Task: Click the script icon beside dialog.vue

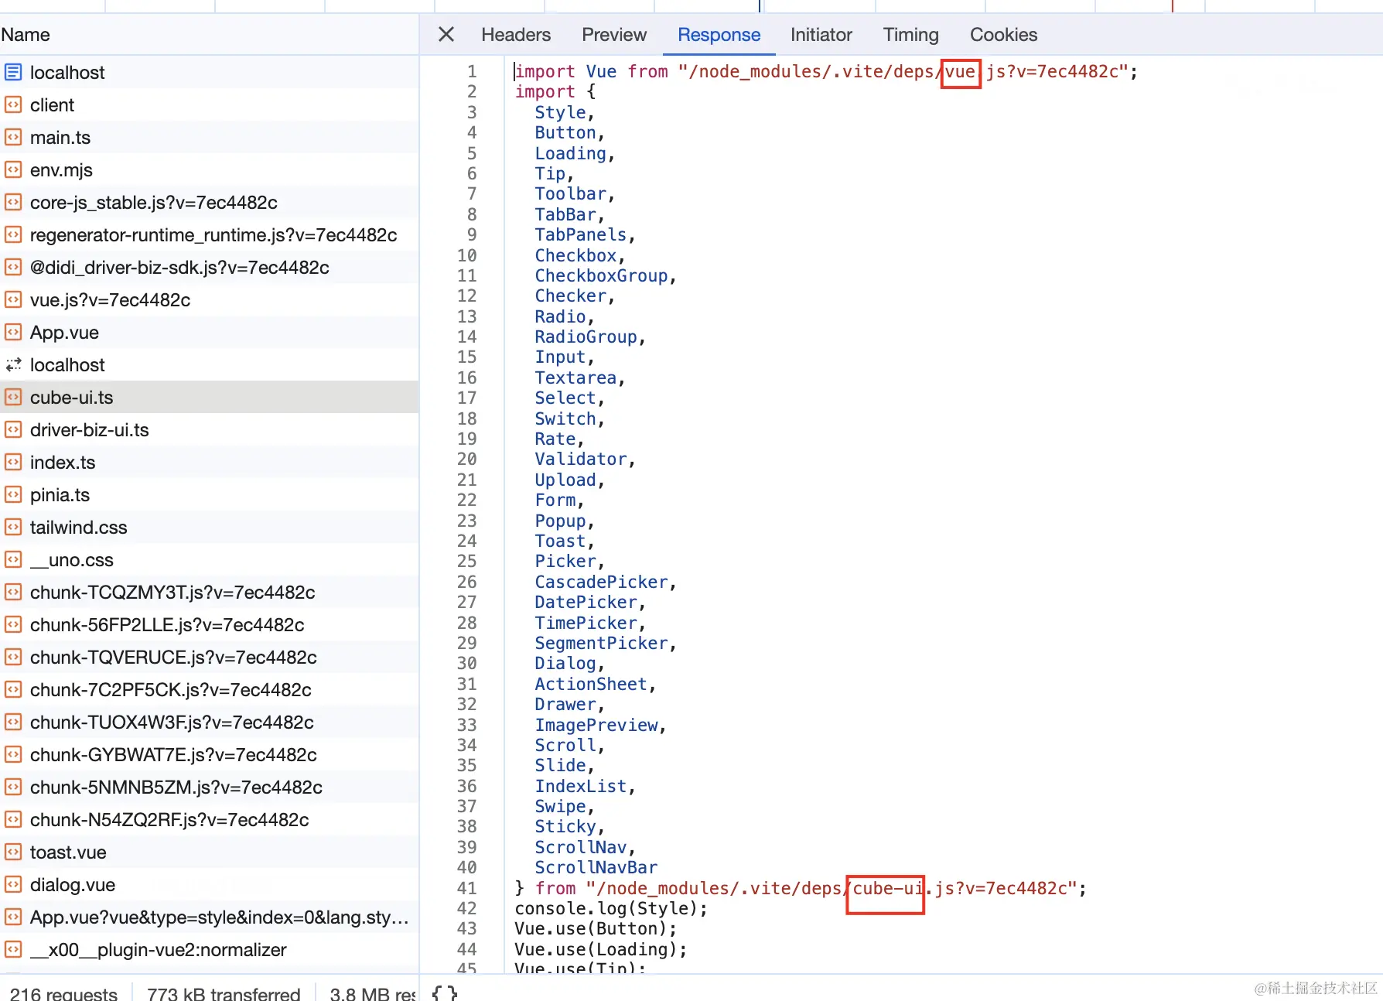Action: pos(13,885)
